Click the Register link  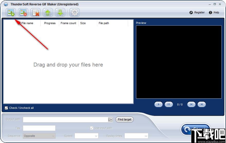pos(197,13)
